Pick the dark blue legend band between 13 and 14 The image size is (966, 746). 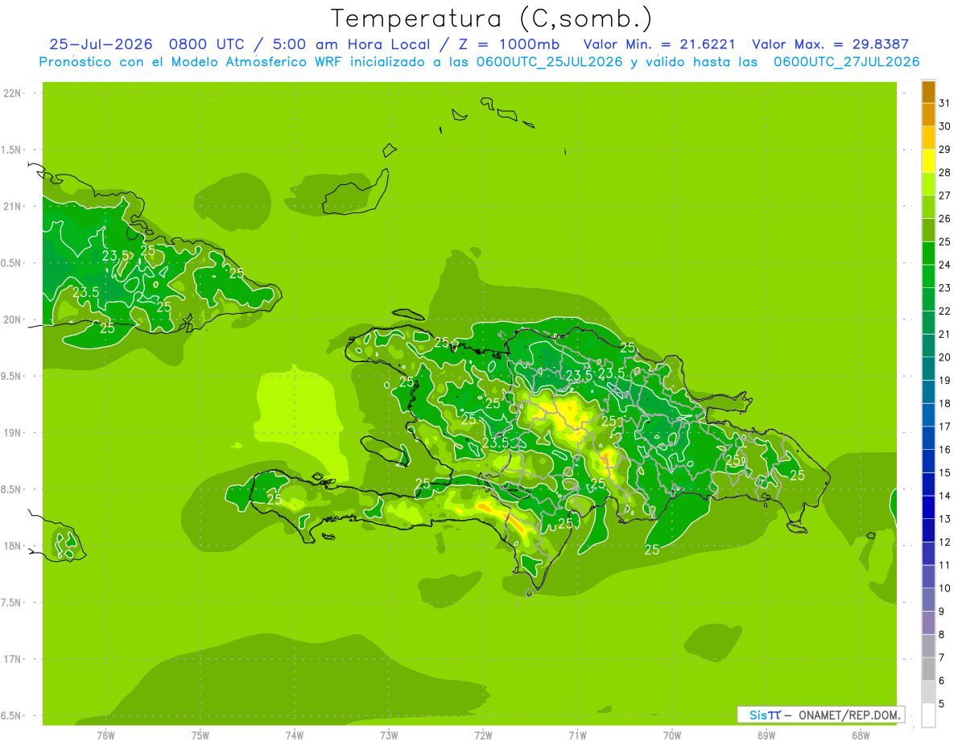tap(928, 508)
